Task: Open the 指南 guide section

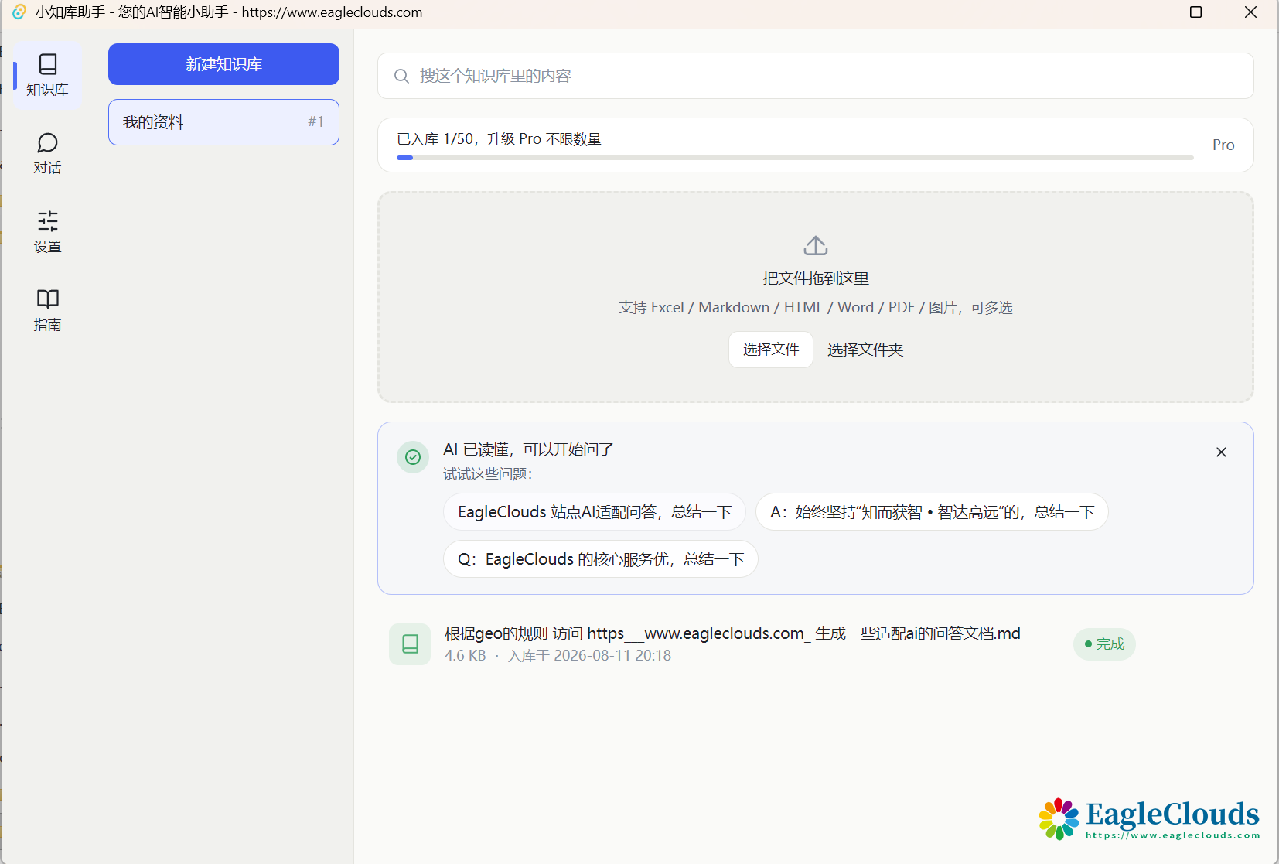Action: pos(47,311)
